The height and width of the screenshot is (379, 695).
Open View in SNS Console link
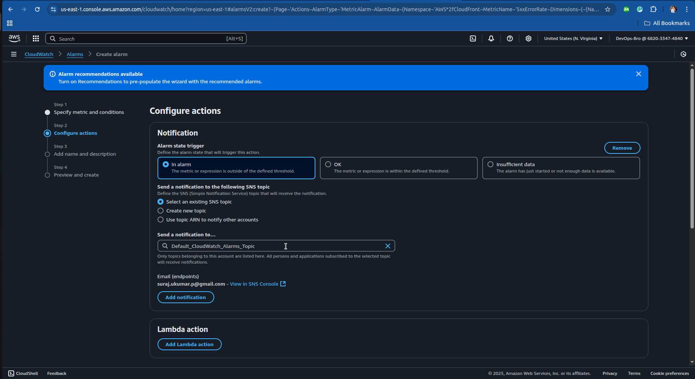point(258,284)
